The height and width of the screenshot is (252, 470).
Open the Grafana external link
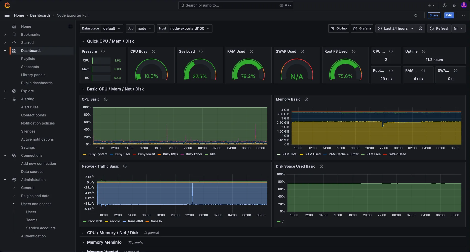point(362,28)
